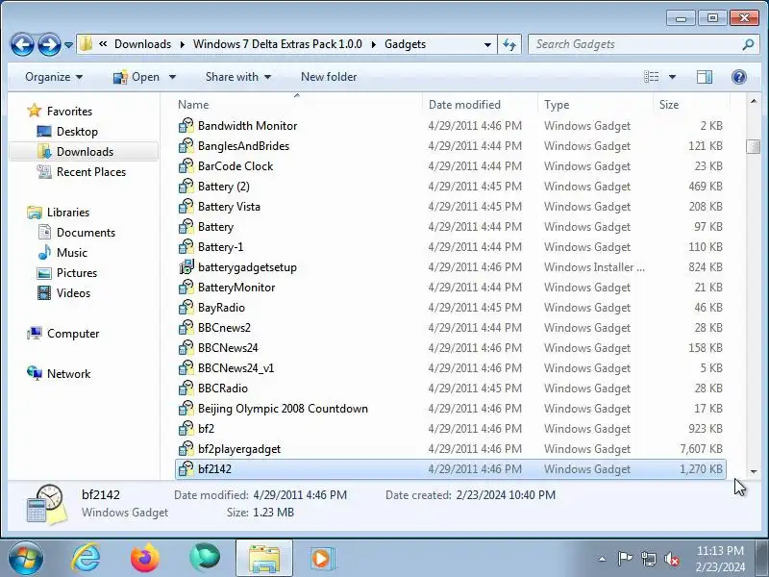Click the Forward navigation arrow

pos(50,45)
